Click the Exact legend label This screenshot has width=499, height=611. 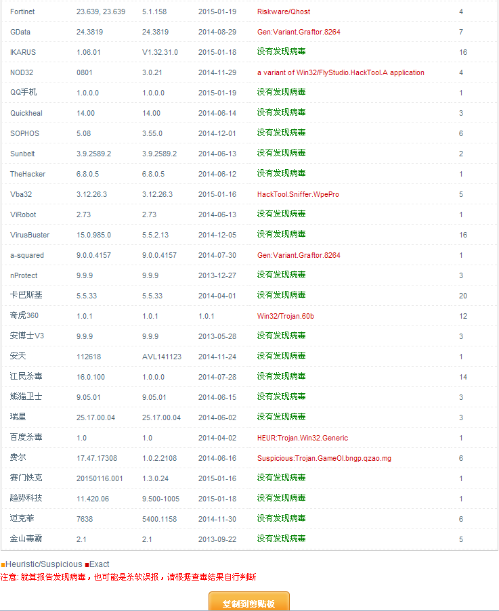pyautogui.click(x=100, y=564)
